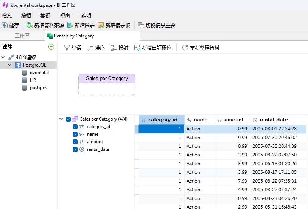This screenshot has height=209, width=308.
Task: Uncheck the category_id field checkbox
Action: [x=75, y=127]
